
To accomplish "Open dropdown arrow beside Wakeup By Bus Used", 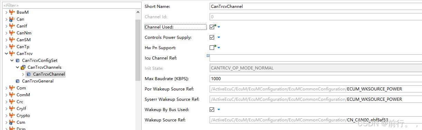I will tap(219, 110).
